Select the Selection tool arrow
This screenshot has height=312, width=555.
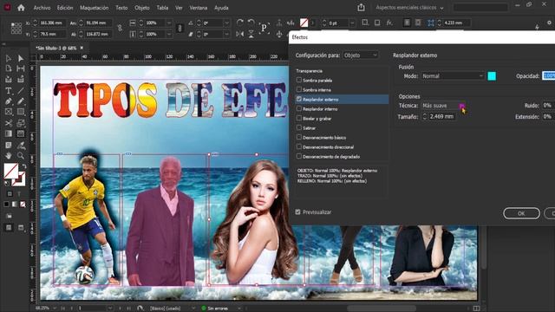click(9, 58)
